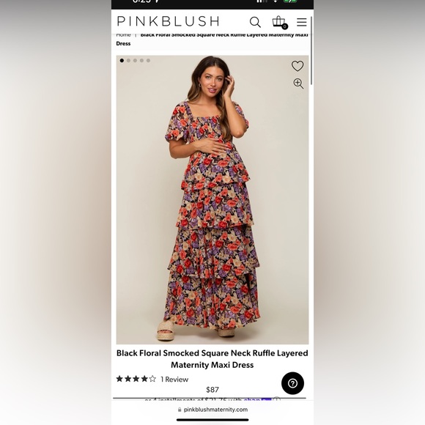425x425 pixels.
Task: Open the hamburger menu
Action: [301, 22]
